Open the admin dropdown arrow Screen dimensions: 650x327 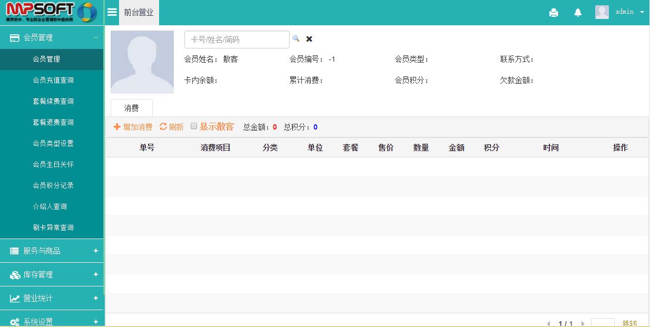(642, 12)
